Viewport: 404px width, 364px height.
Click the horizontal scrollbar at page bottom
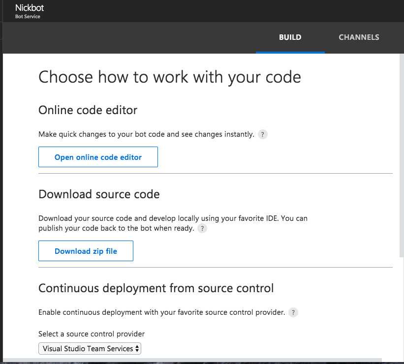pos(192,360)
